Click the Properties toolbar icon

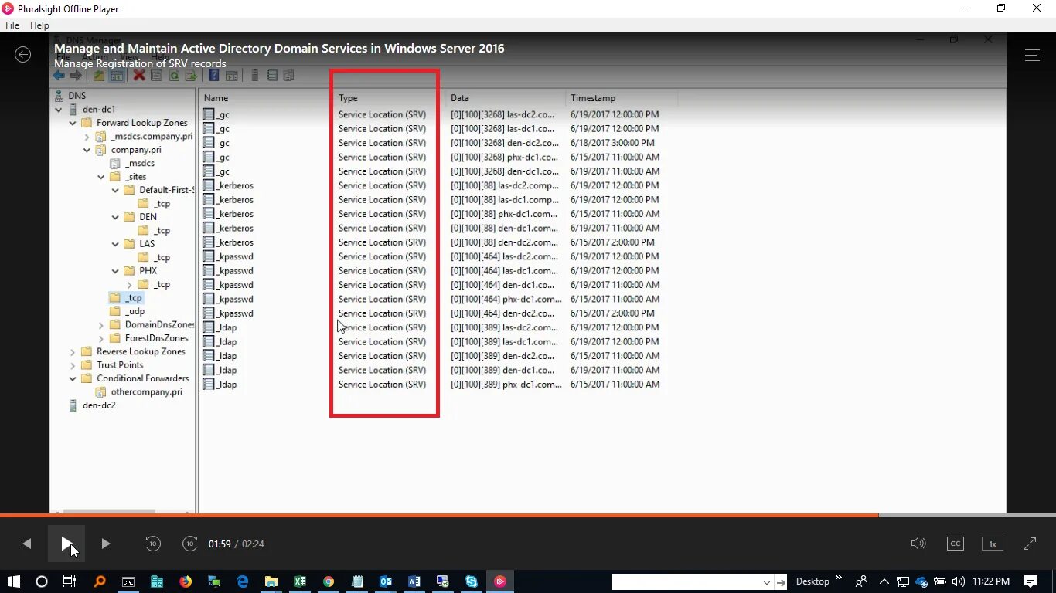pyautogui.click(x=156, y=76)
